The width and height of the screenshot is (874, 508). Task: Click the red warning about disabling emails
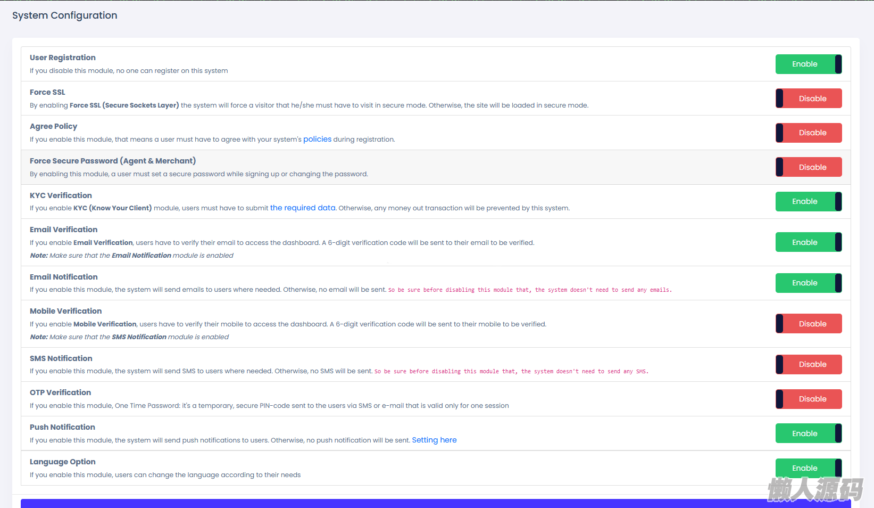530,290
